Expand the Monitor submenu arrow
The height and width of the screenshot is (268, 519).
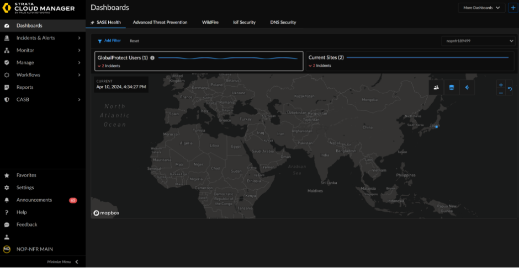[79, 50]
